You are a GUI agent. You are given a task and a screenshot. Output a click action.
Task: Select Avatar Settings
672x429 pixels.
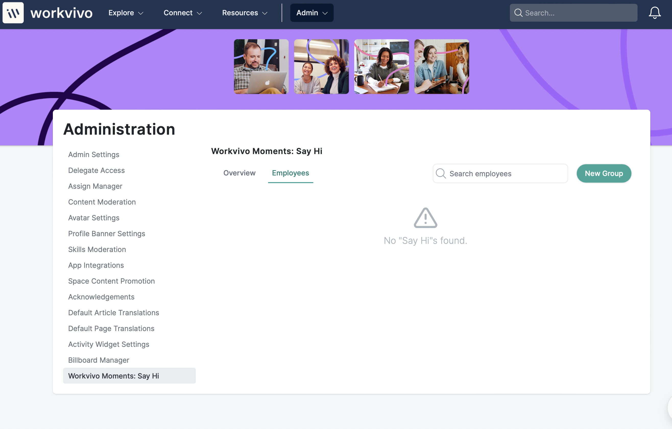click(x=93, y=218)
